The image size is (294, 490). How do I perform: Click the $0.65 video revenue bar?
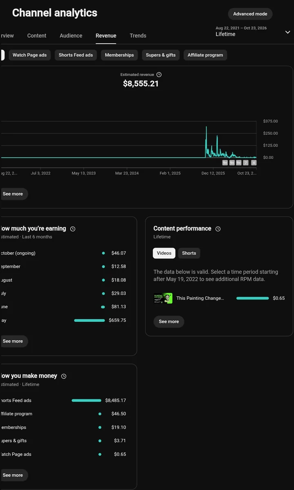(x=253, y=298)
